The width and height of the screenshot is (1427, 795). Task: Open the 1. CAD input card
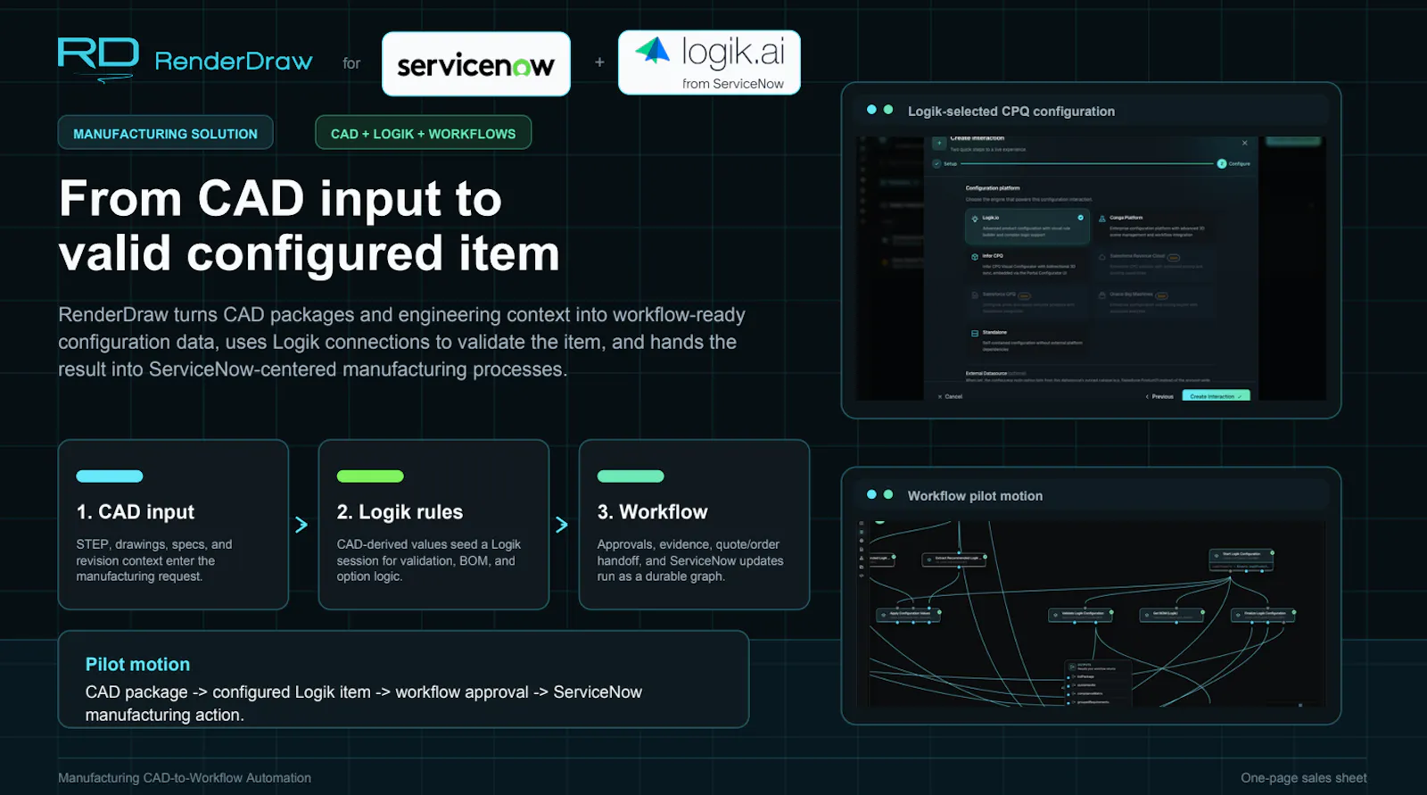coord(174,525)
